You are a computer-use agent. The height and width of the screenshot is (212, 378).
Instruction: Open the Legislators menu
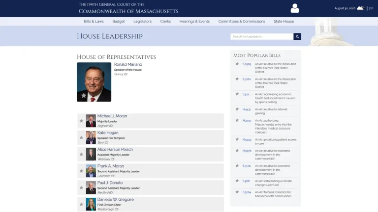pos(142,22)
